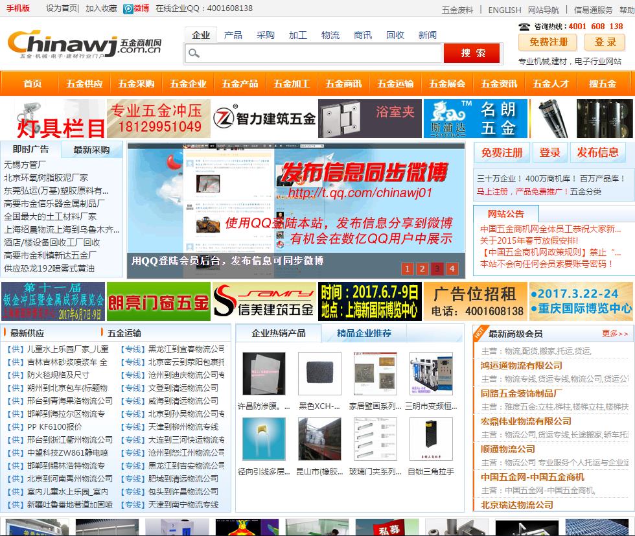This screenshot has height=536, width=635.
Task: Click the Chinawj site logo
Action: click(x=84, y=44)
